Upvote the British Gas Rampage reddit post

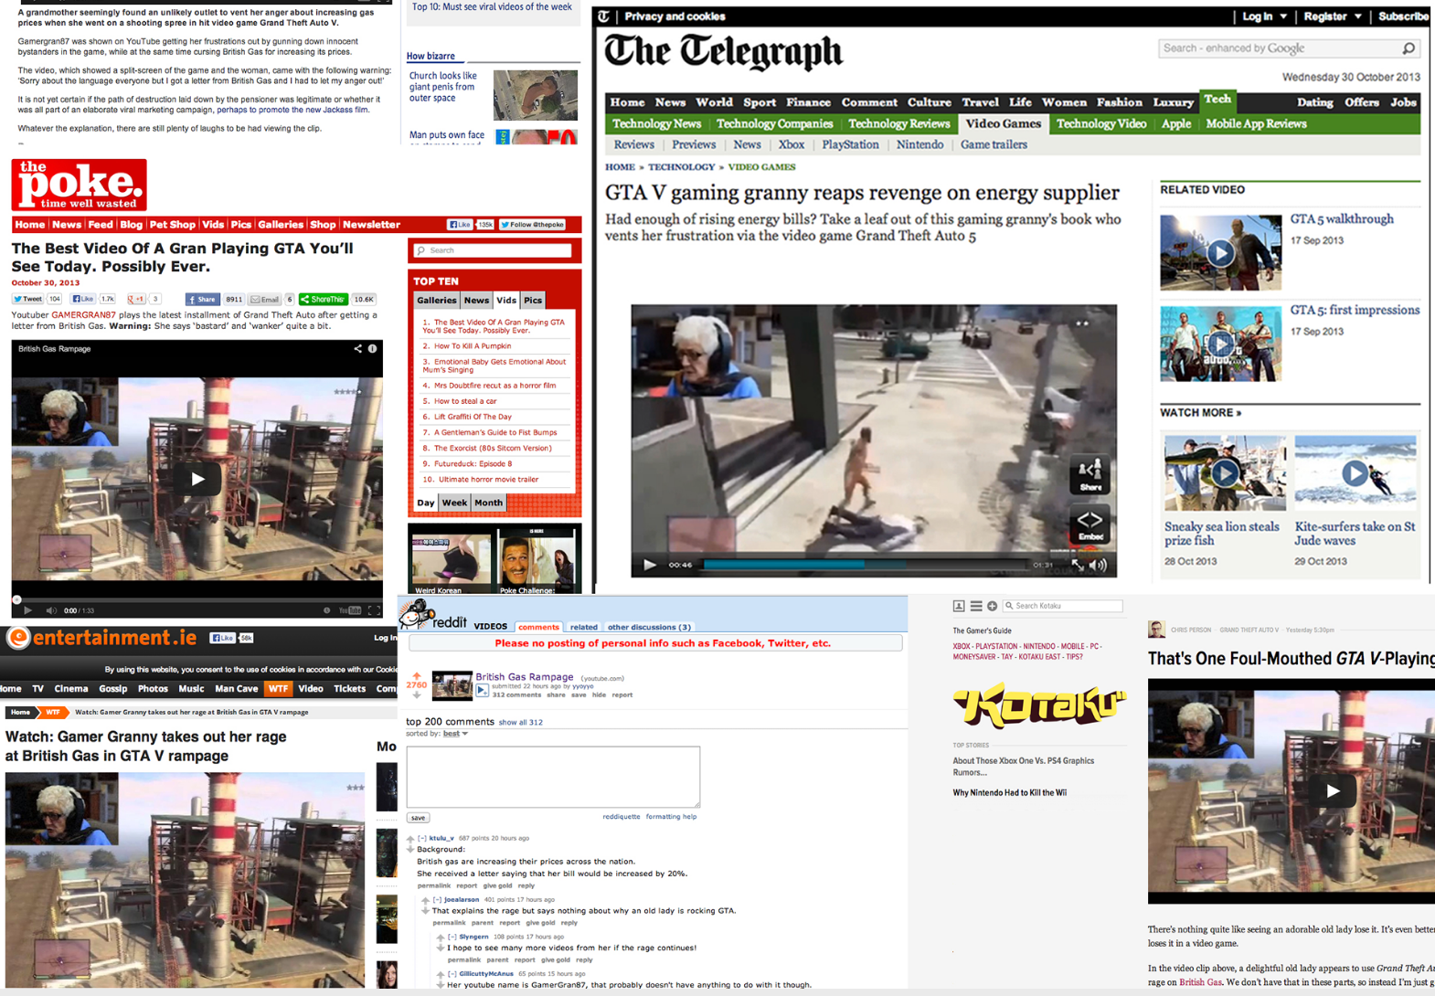(x=417, y=676)
